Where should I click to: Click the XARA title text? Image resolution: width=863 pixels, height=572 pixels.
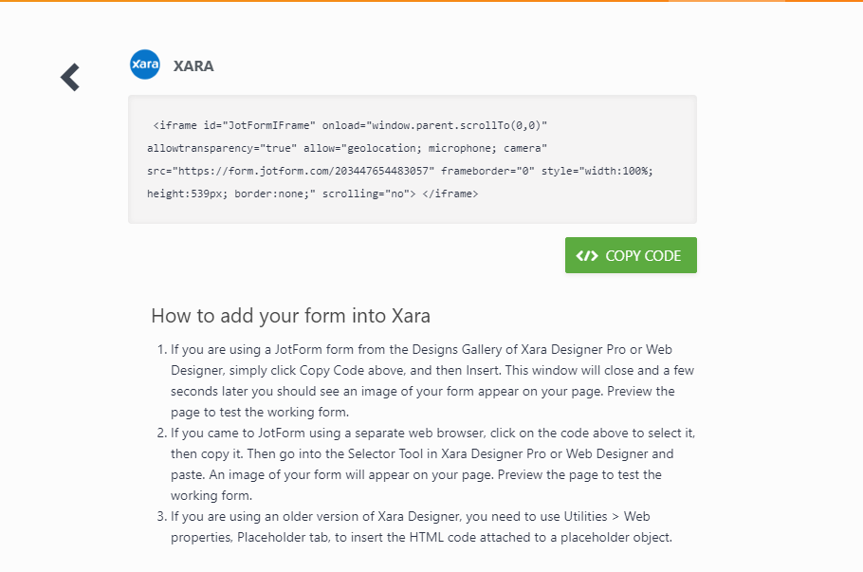tap(193, 65)
